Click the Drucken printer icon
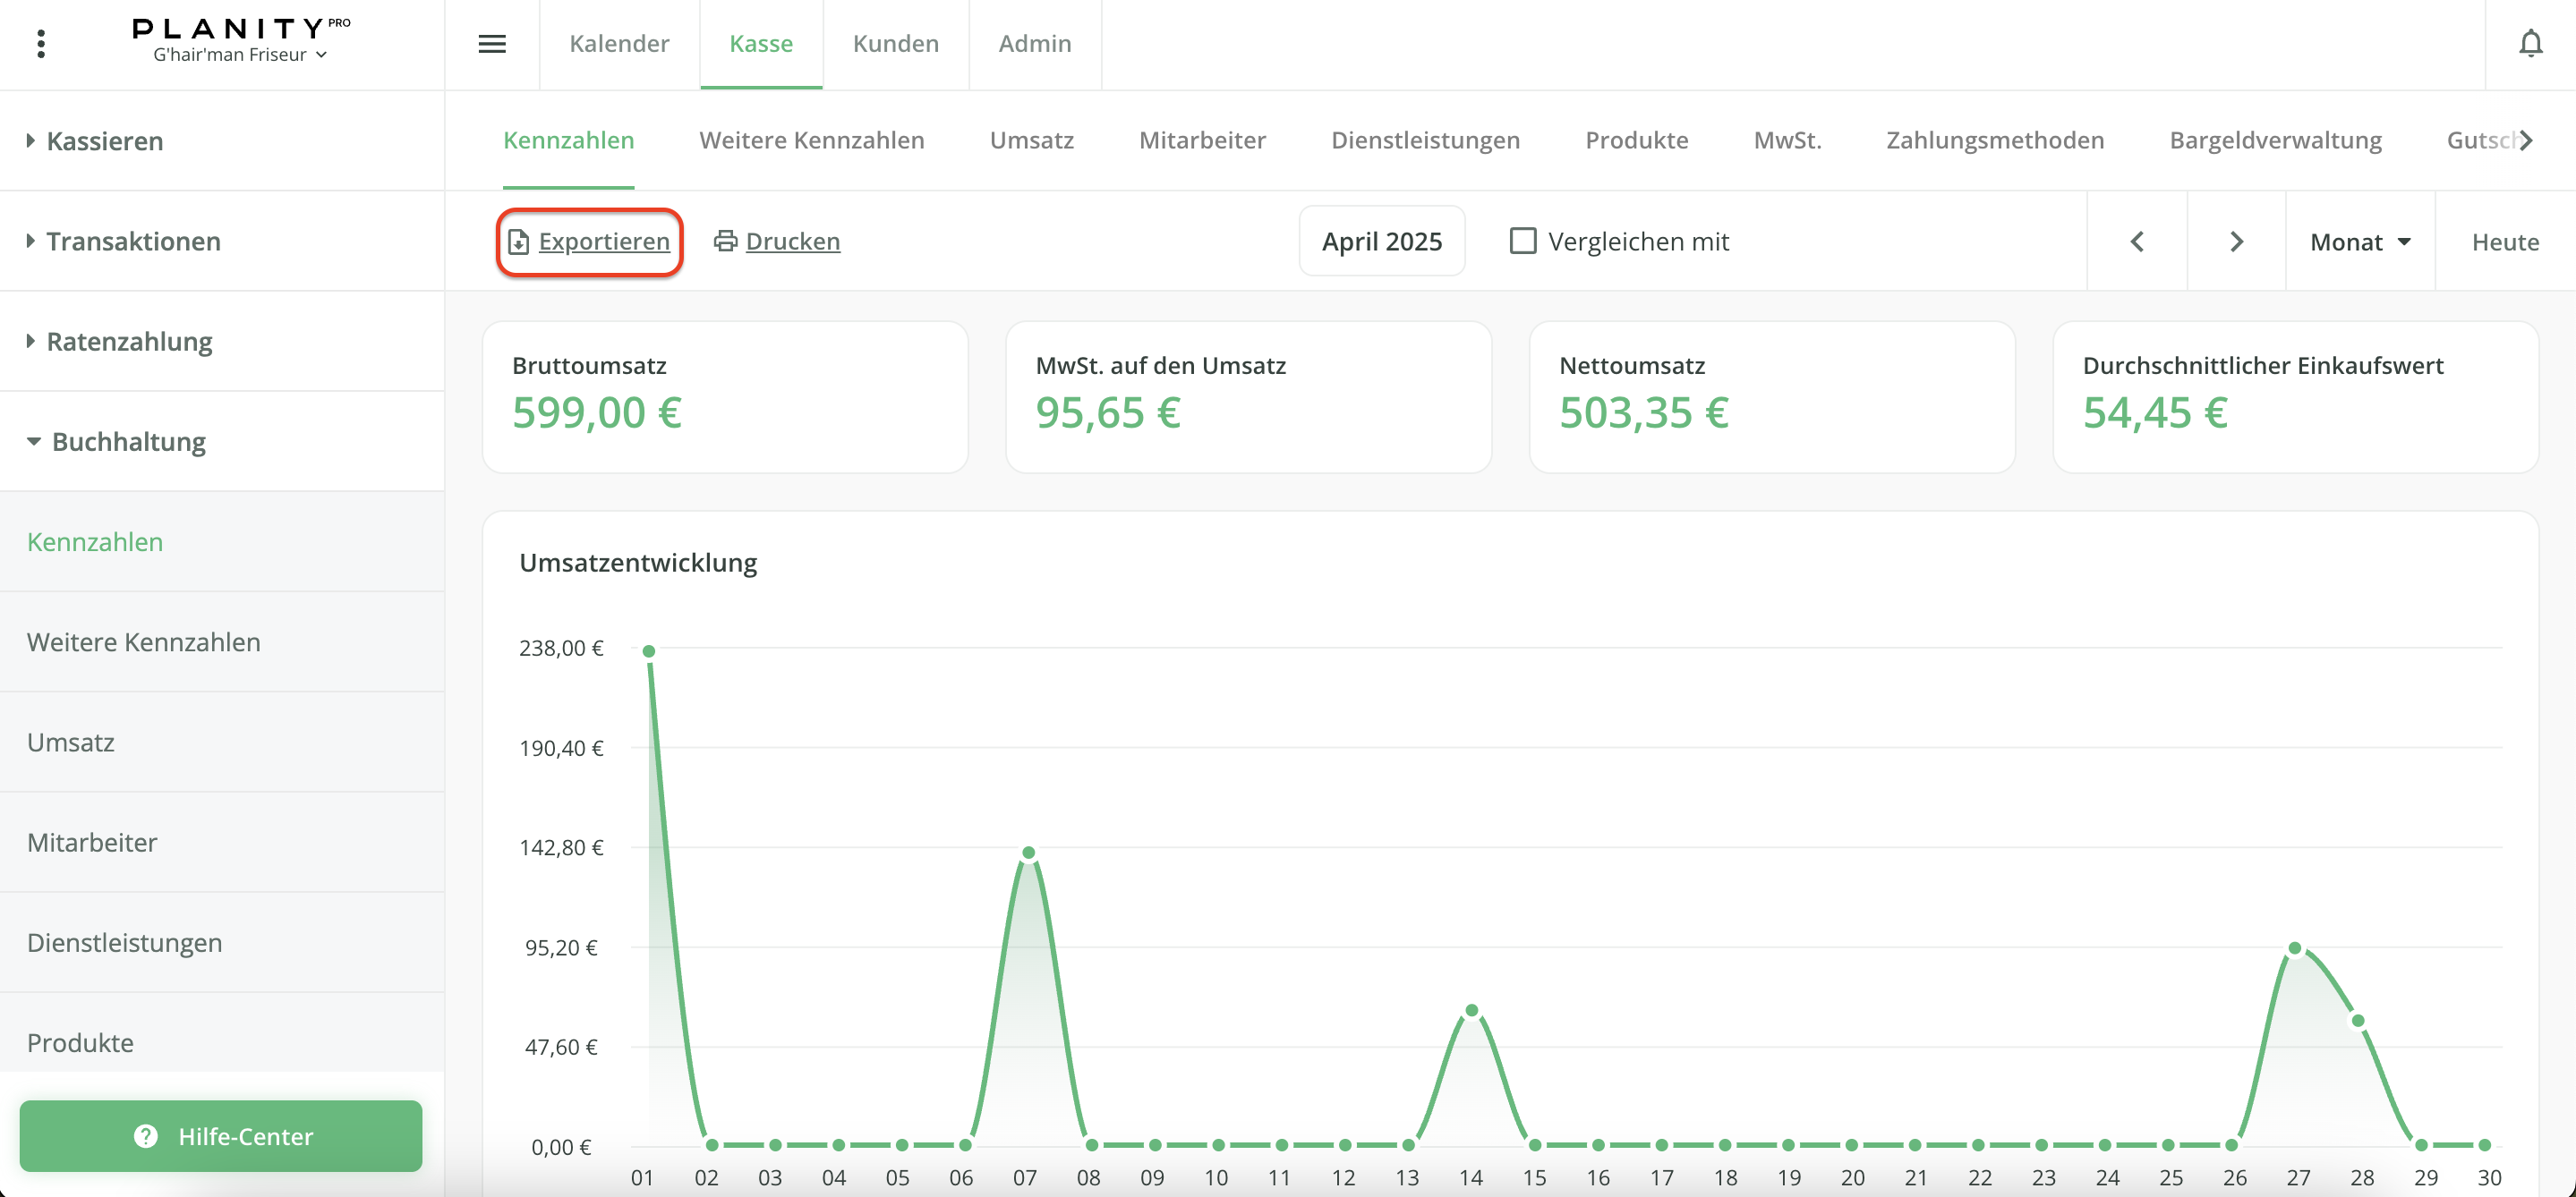Image resolution: width=2576 pixels, height=1197 pixels. pos(725,241)
